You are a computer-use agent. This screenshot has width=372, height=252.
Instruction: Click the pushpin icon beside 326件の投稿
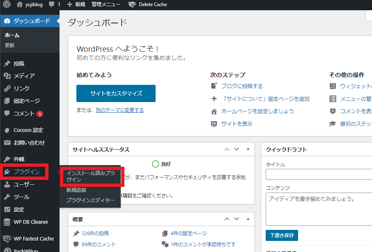[76, 234]
